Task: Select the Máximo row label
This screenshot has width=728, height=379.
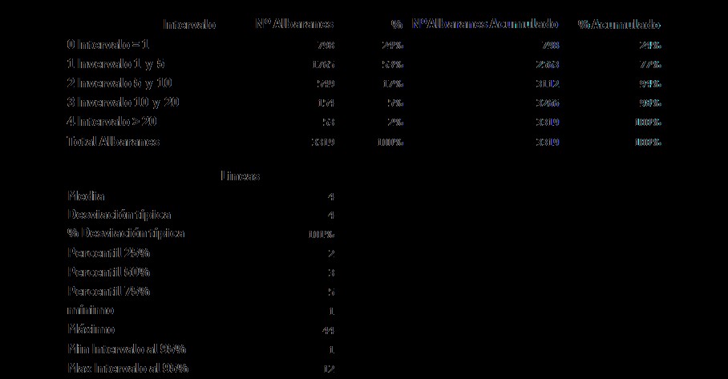Action: pyautogui.click(x=91, y=329)
